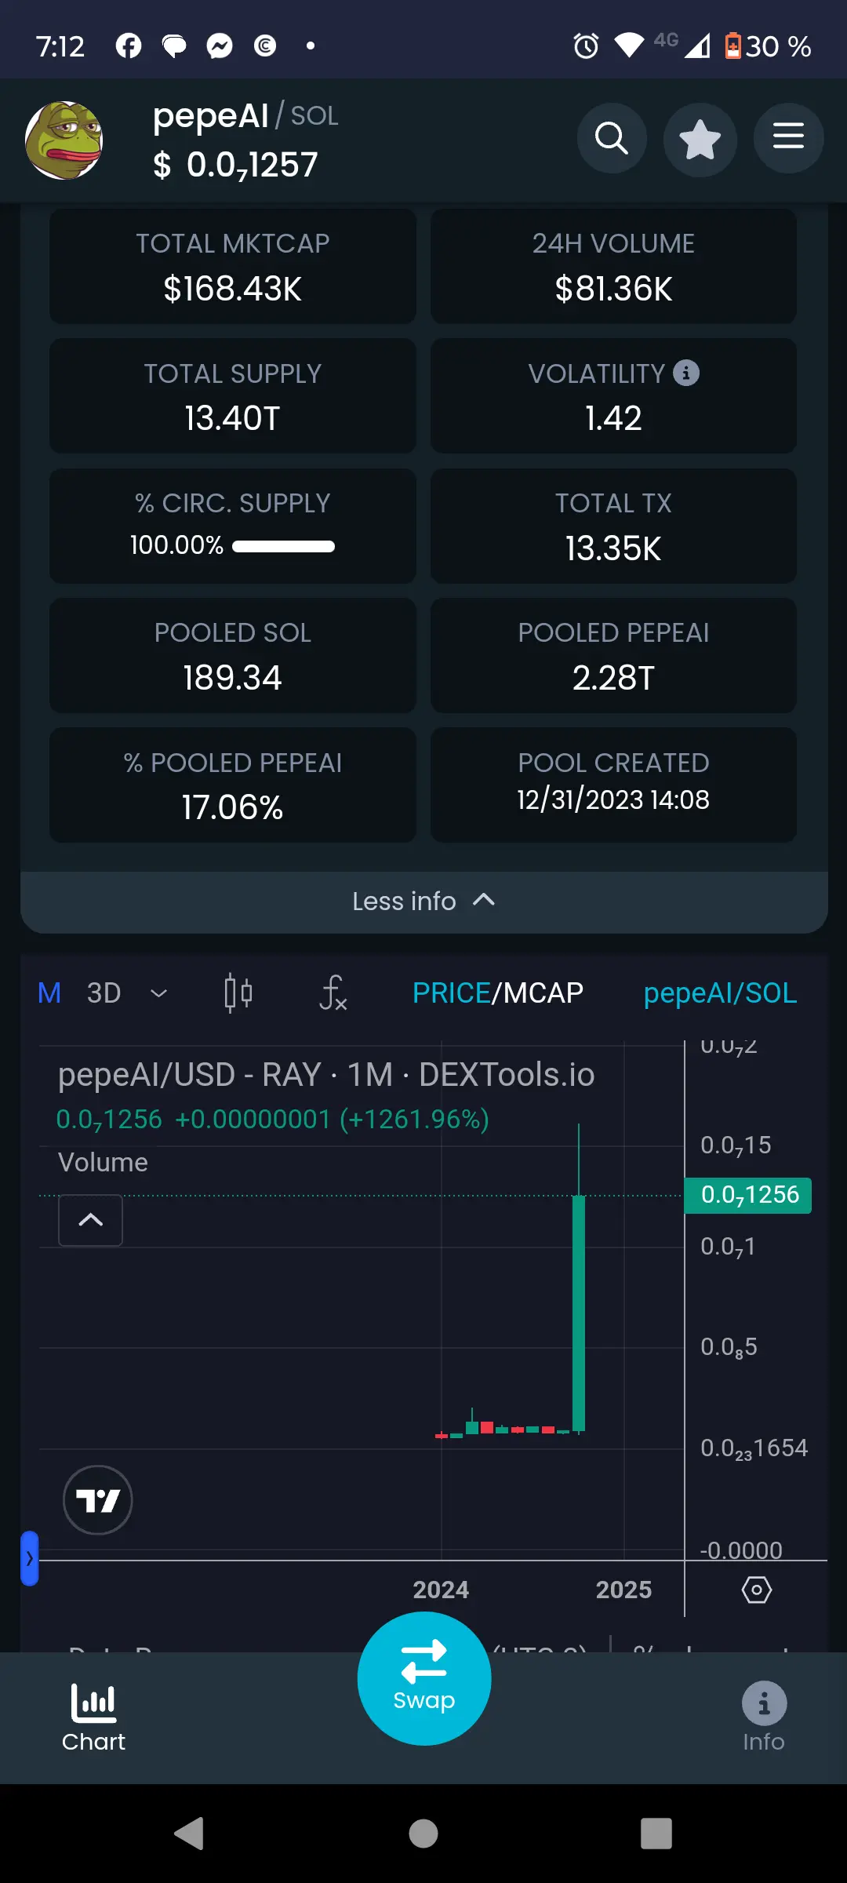Click the large green candle
This screenshot has height=1883, width=847.
coord(579,1313)
